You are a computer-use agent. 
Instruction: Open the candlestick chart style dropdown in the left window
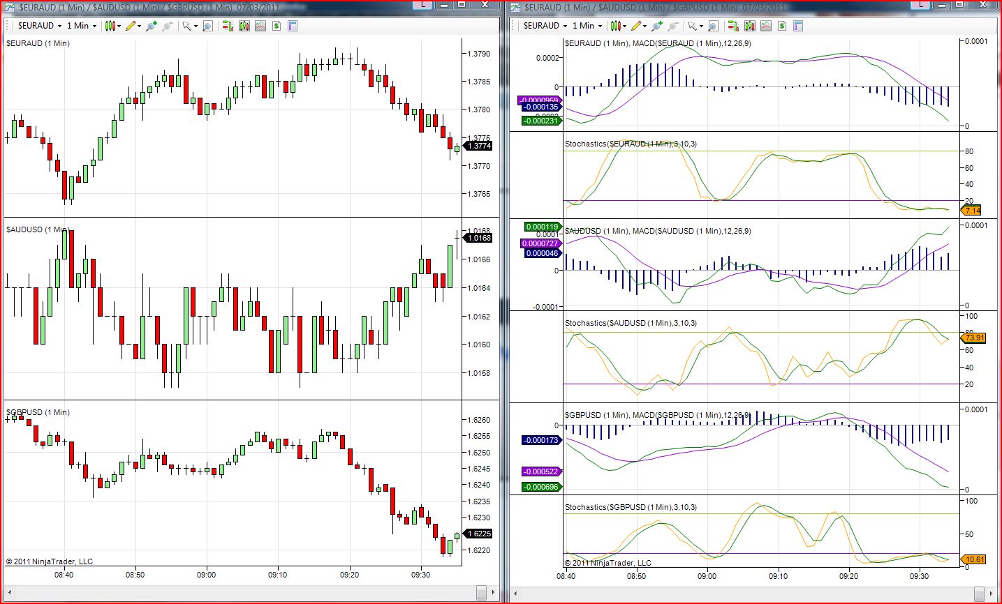tap(112, 26)
